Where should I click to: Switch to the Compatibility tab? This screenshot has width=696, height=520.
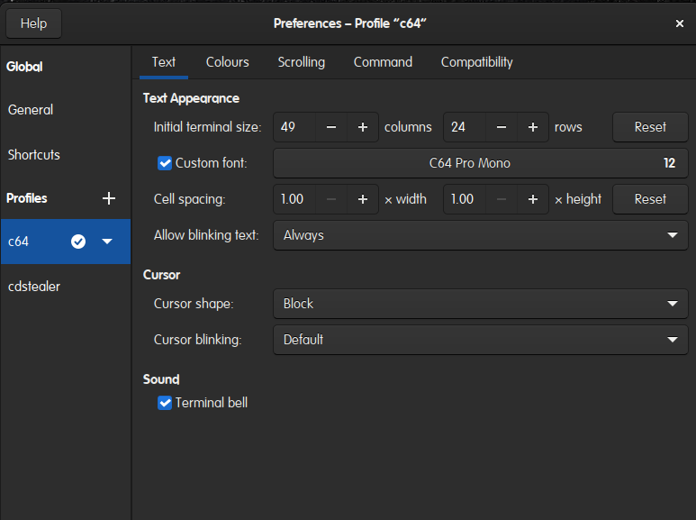tap(476, 62)
